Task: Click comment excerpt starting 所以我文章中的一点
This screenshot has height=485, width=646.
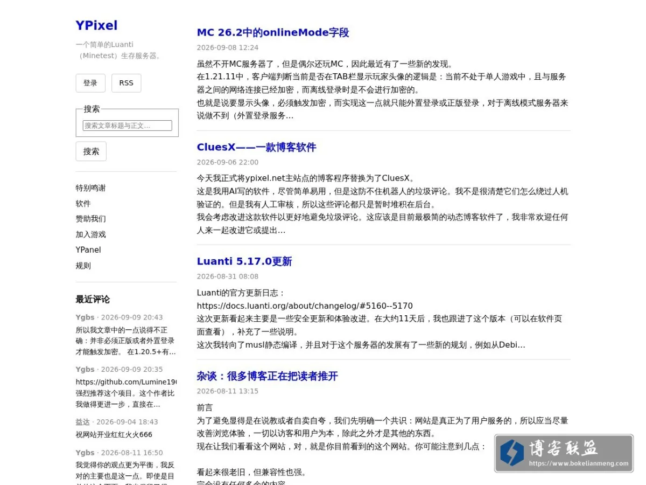Action: 125,341
